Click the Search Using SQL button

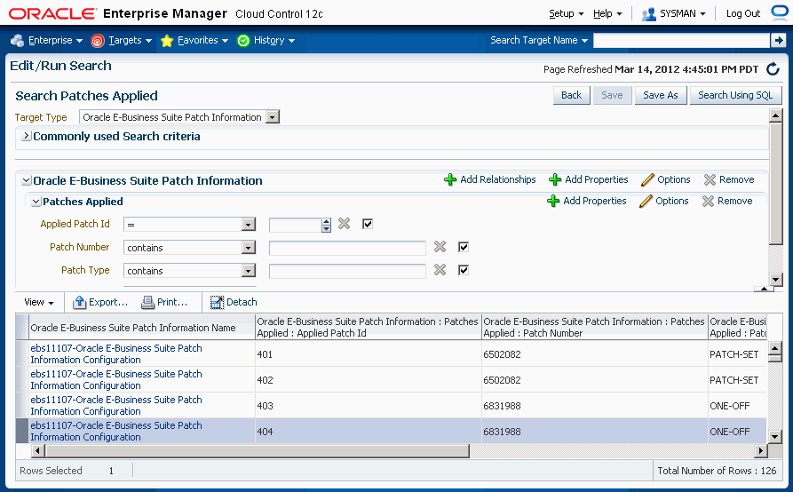735,95
